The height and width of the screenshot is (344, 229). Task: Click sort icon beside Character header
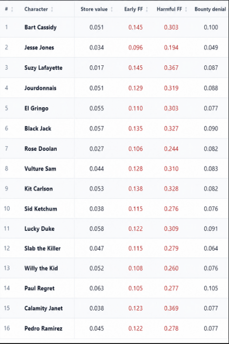point(52,9)
